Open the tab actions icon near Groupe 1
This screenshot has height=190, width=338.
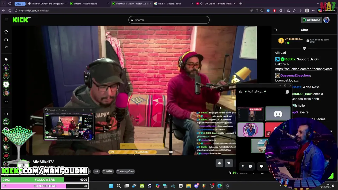click(x=10, y=4)
